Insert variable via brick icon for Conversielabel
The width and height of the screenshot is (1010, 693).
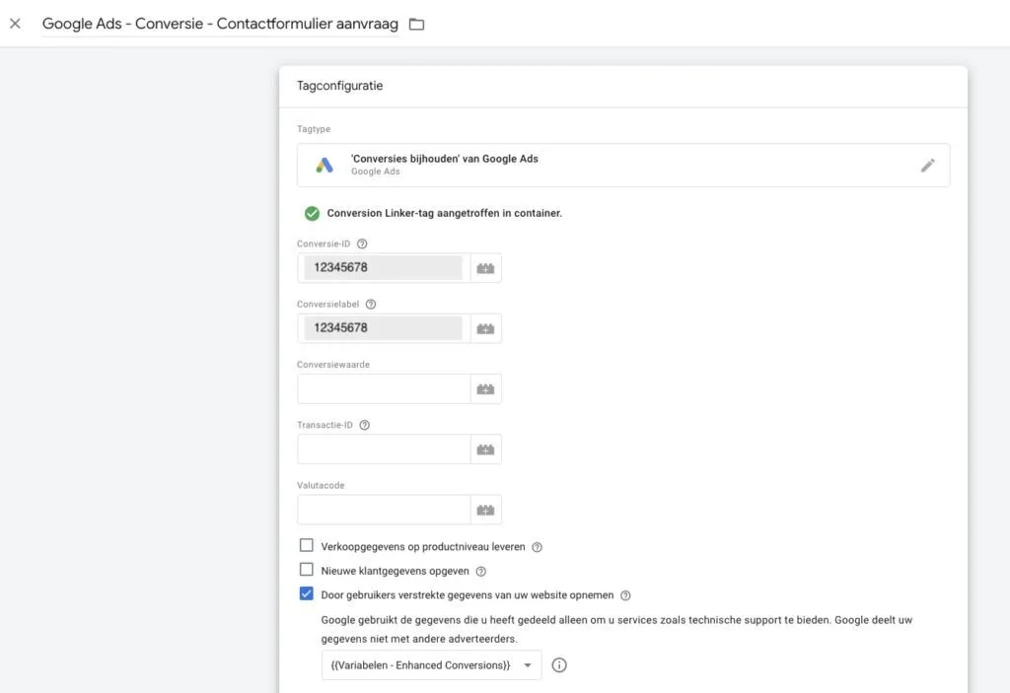coord(485,329)
